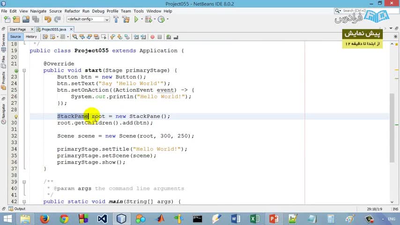Click the New Project icon
Screen dimensions: 400x225
tap(16, 19)
